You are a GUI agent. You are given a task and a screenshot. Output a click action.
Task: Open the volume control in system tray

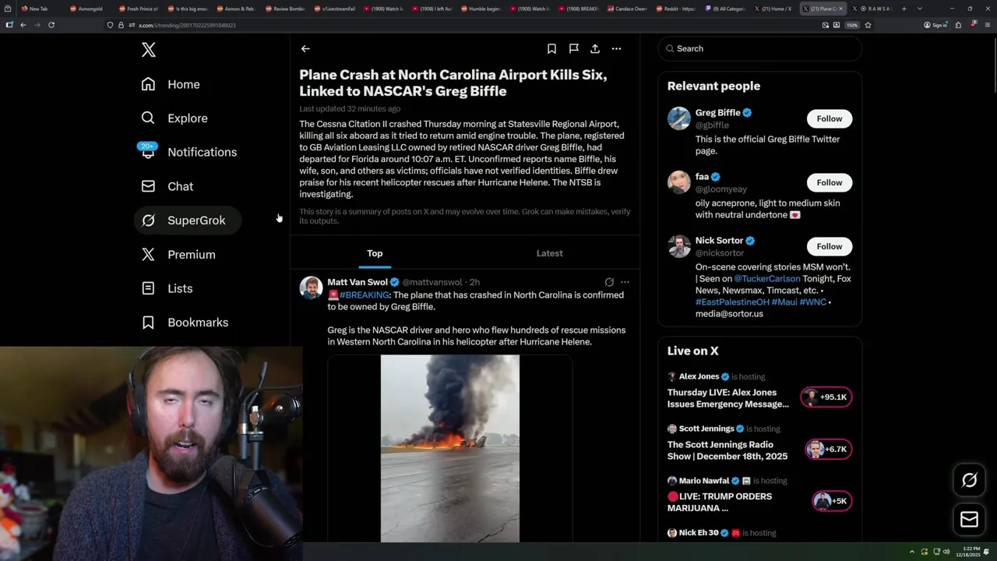click(x=946, y=552)
